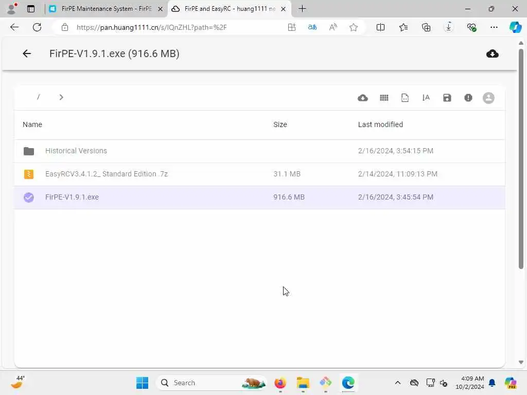Open File Explorer from taskbar
This screenshot has height=395, width=527.
click(303, 383)
